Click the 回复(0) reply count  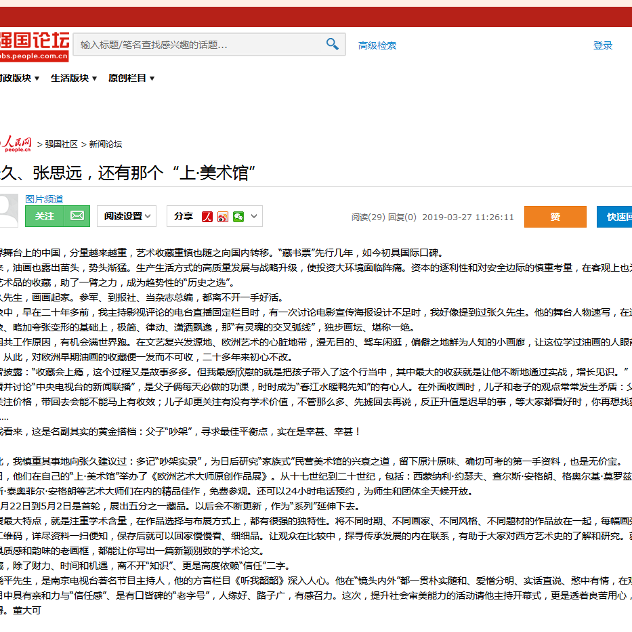tap(402, 217)
